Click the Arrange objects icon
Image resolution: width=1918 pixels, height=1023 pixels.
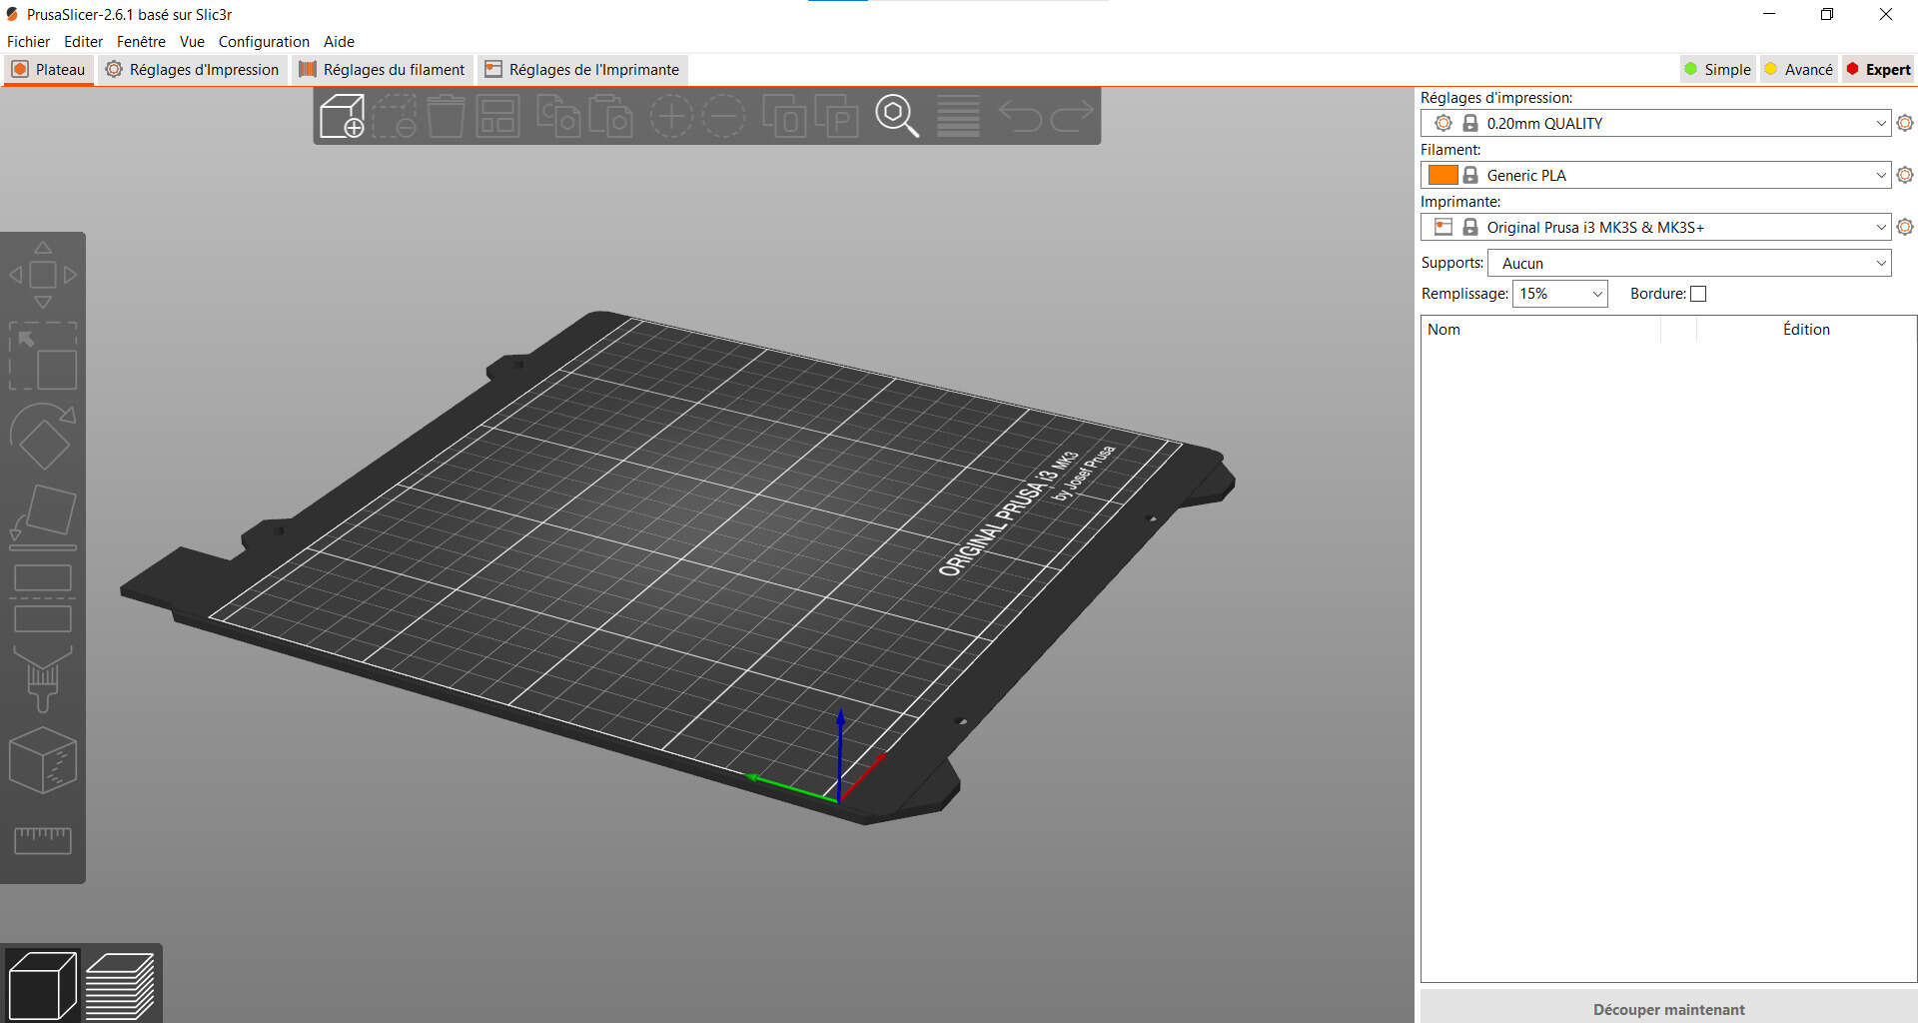[x=497, y=116]
